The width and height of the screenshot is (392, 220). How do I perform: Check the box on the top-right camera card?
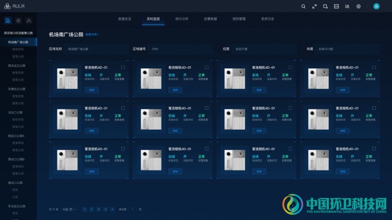[374, 67]
